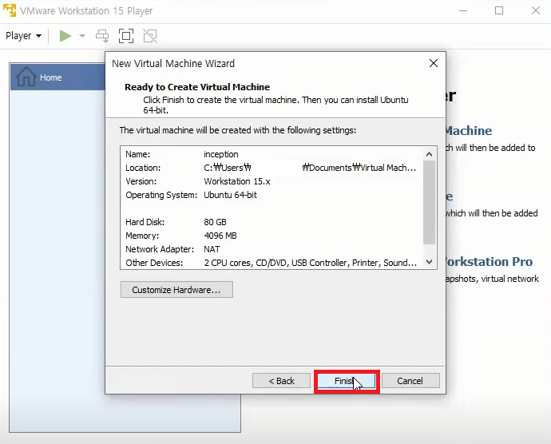Go back with the Back button
Viewport: 551px width, 444px height.
coord(281,381)
